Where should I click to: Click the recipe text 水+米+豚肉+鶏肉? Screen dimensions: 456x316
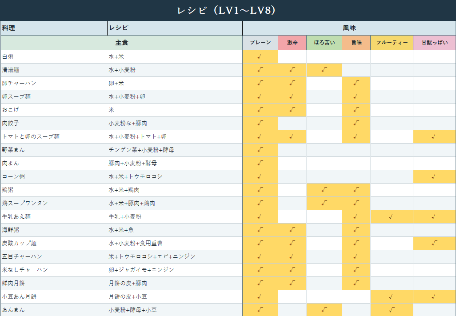(132, 203)
